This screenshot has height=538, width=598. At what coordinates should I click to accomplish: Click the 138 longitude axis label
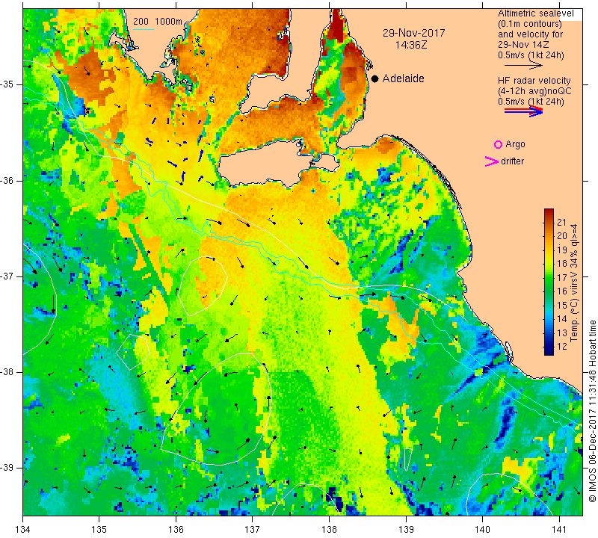pos(329,530)
